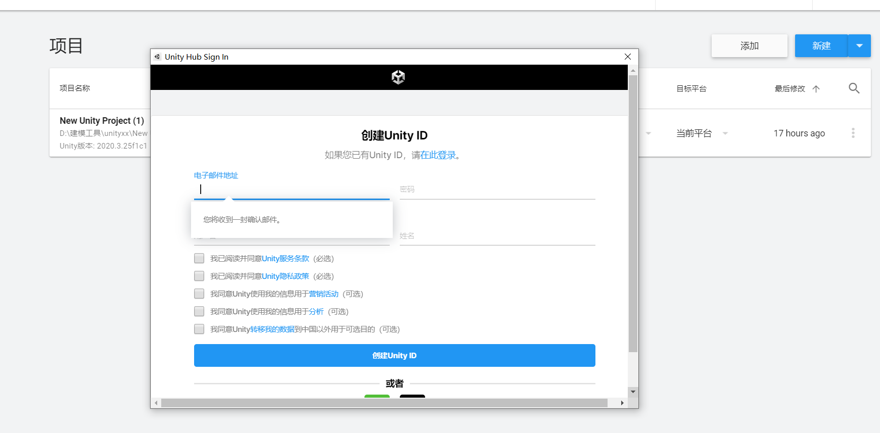Click the Unity logo in the black header
Screen dimensions: 880x433
pyautogui.click(x=398, y=77)
